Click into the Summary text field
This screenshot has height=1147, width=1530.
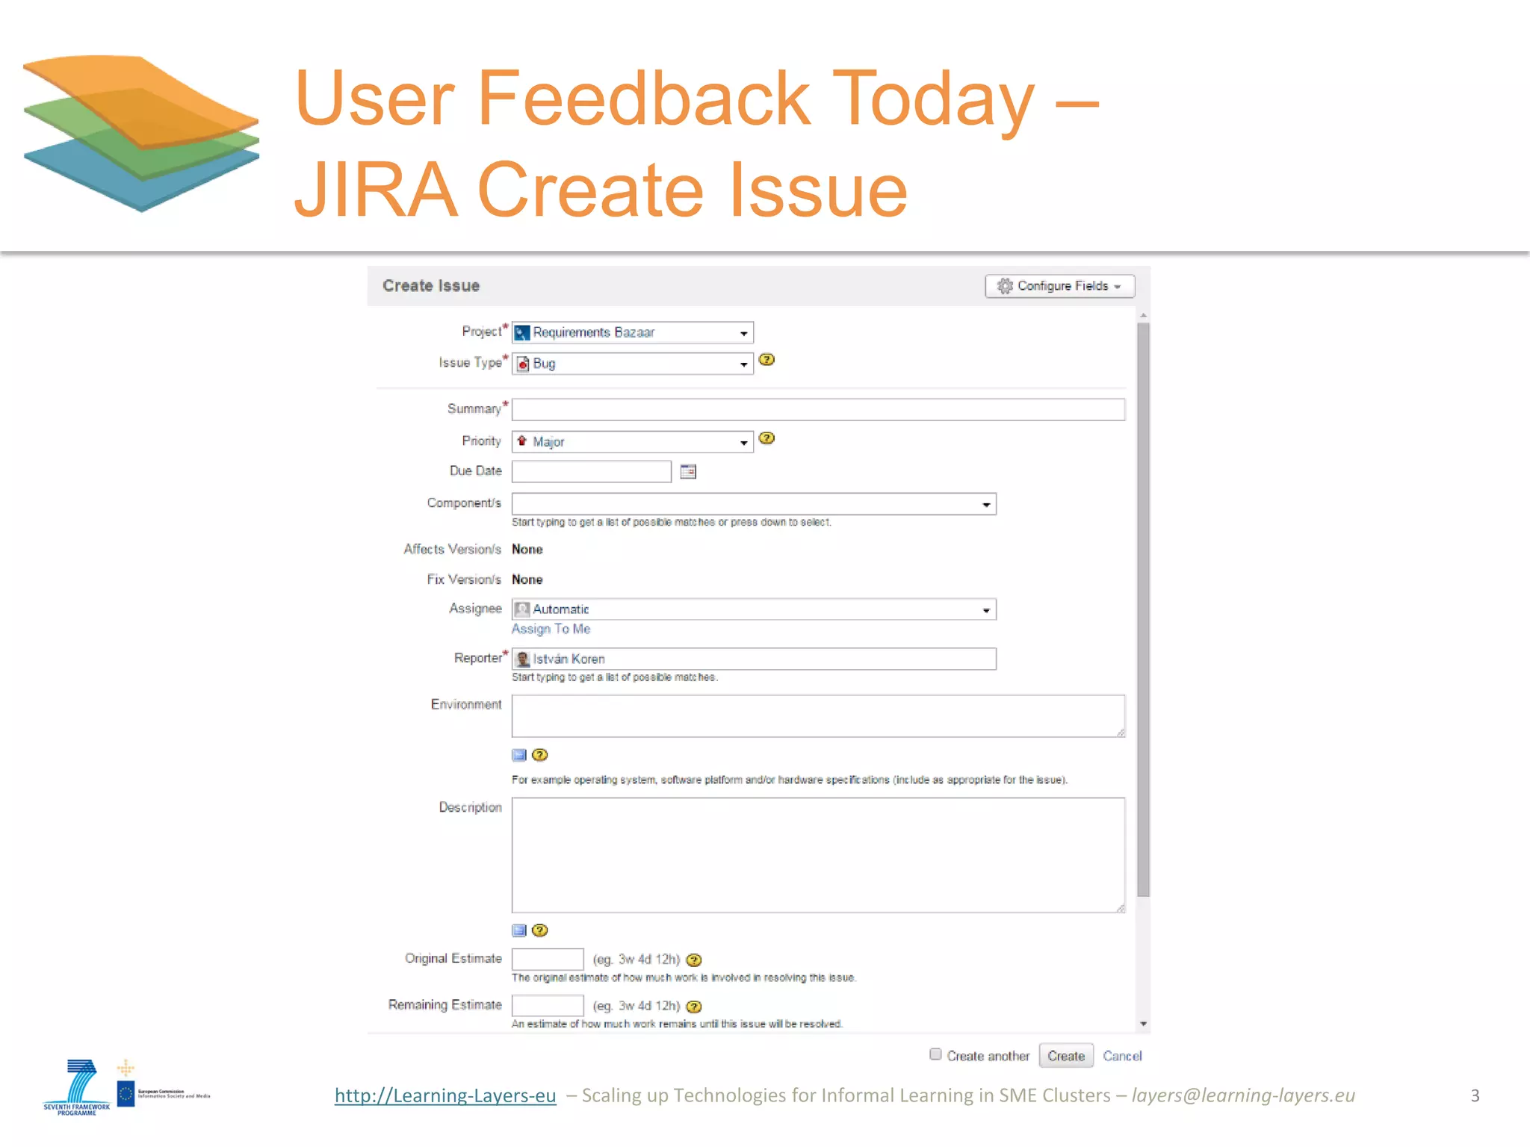coord(818,410)
